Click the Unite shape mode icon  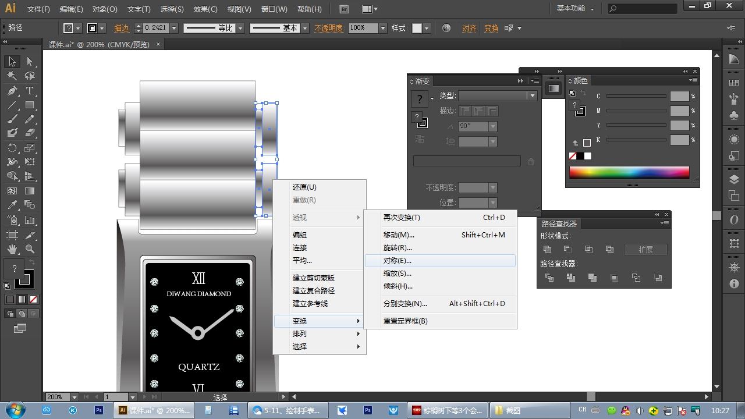click(x=547, y=249)
